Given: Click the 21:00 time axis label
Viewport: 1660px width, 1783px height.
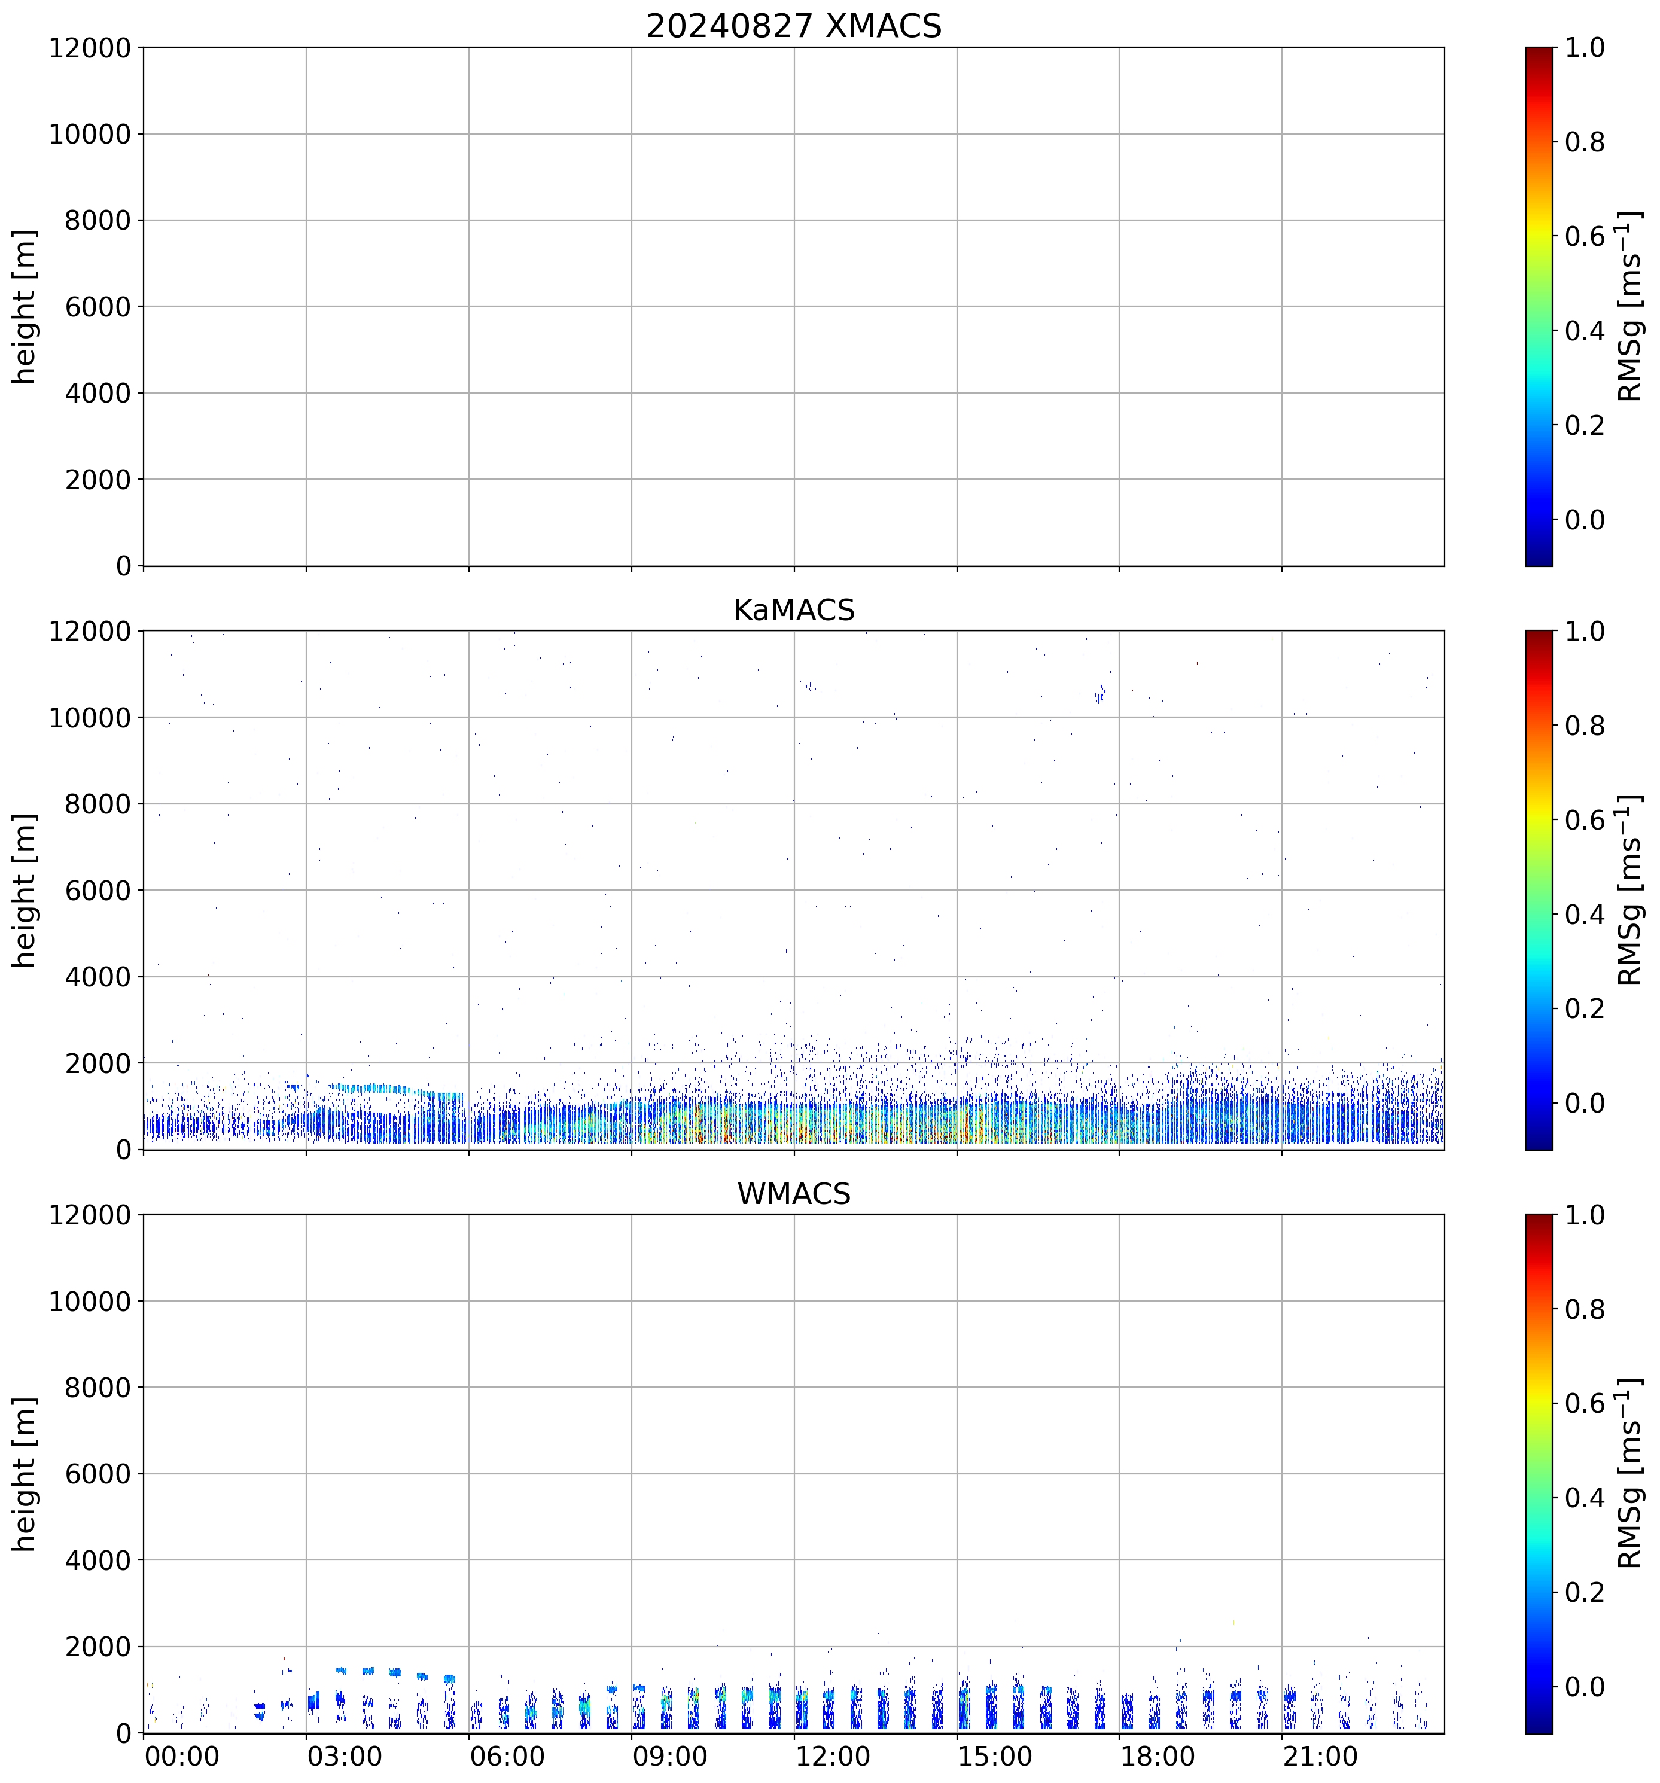Looking at the screenshot, I should pyautogui.click(x=1320, y=1755).
